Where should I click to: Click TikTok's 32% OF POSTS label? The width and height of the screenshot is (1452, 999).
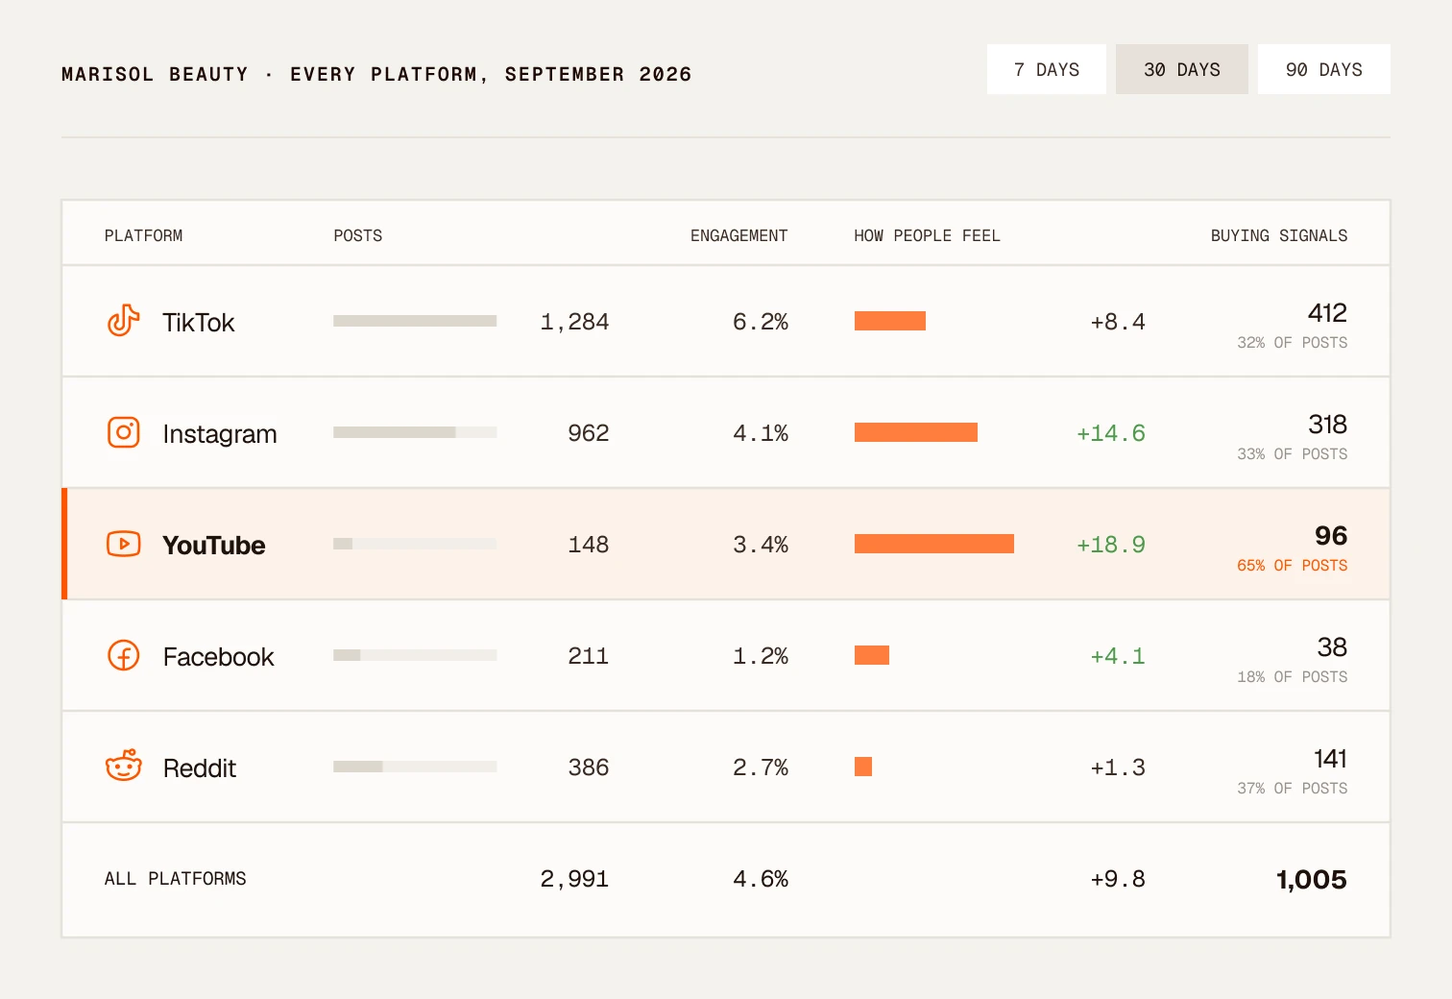click(1292, 342)
